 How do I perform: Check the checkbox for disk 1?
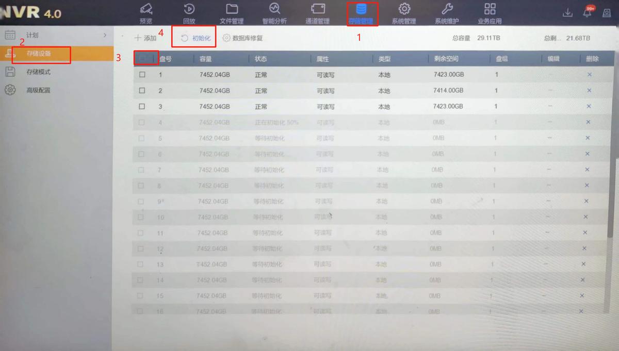pyautogui.click(x=143, y=75)
